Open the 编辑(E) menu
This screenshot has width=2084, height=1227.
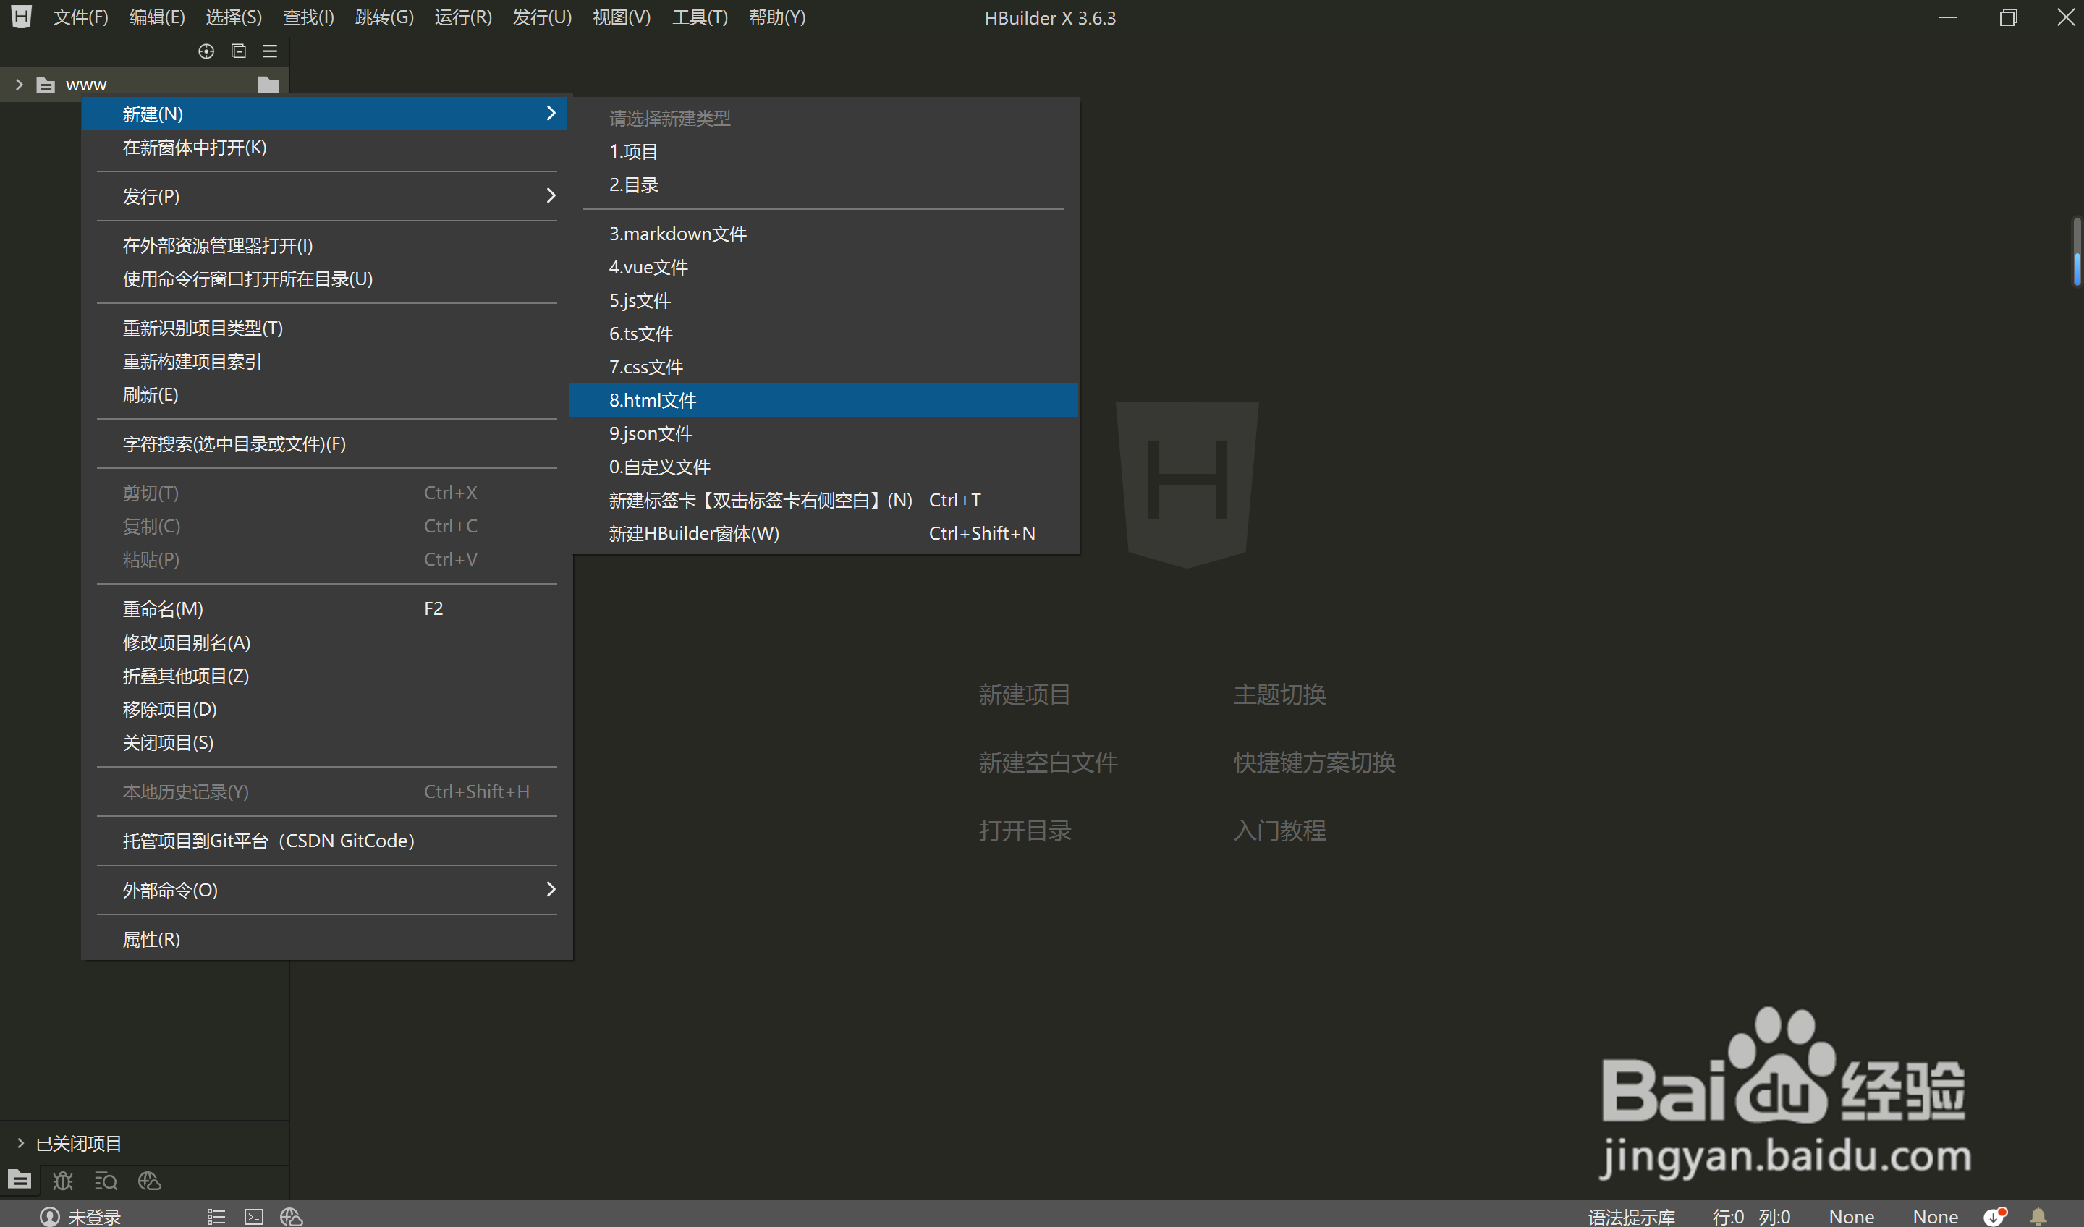tap(157, 17)
